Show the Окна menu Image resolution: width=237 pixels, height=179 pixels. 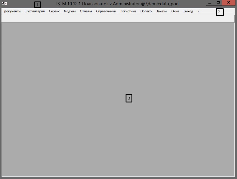click(175, 11)
